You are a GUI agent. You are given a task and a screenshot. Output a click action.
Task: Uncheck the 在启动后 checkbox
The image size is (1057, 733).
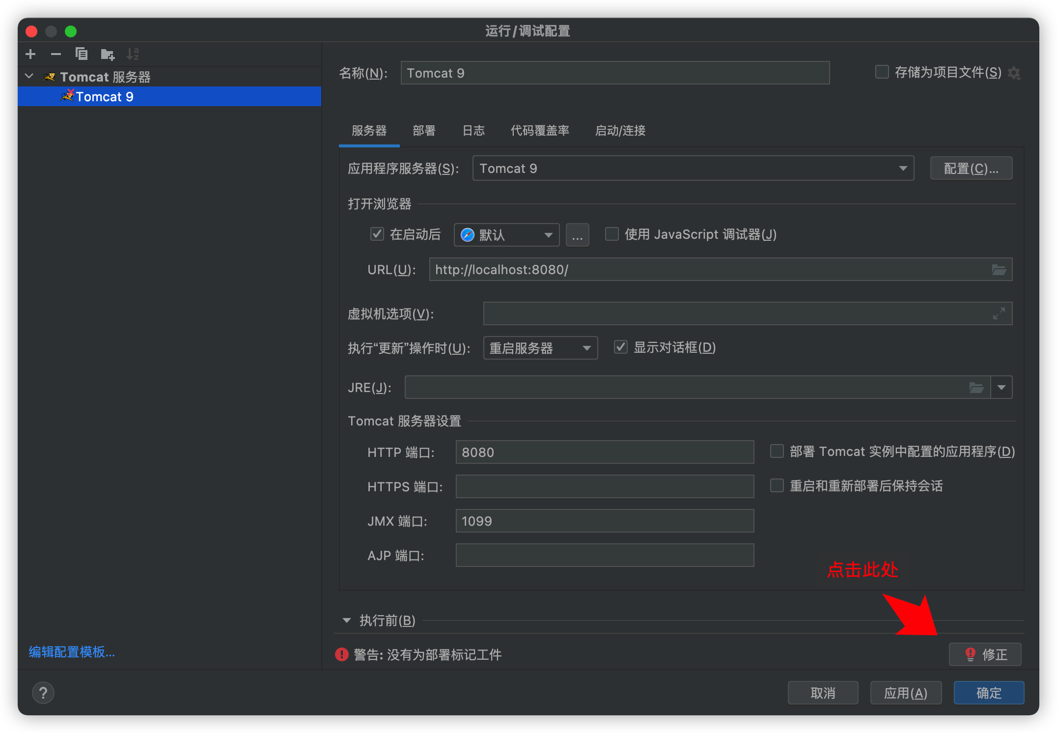(x=377, y=234)
